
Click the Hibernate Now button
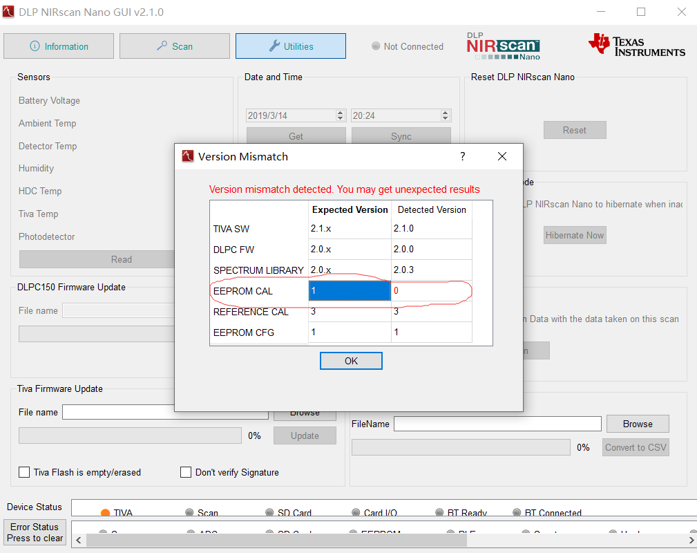pos(574,235)
